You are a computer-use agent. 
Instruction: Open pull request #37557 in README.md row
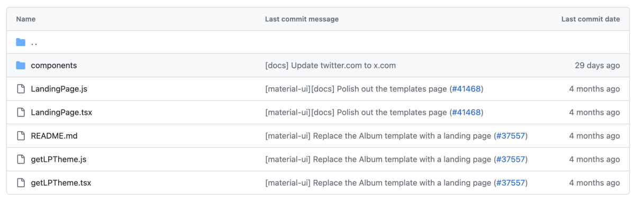511,136
